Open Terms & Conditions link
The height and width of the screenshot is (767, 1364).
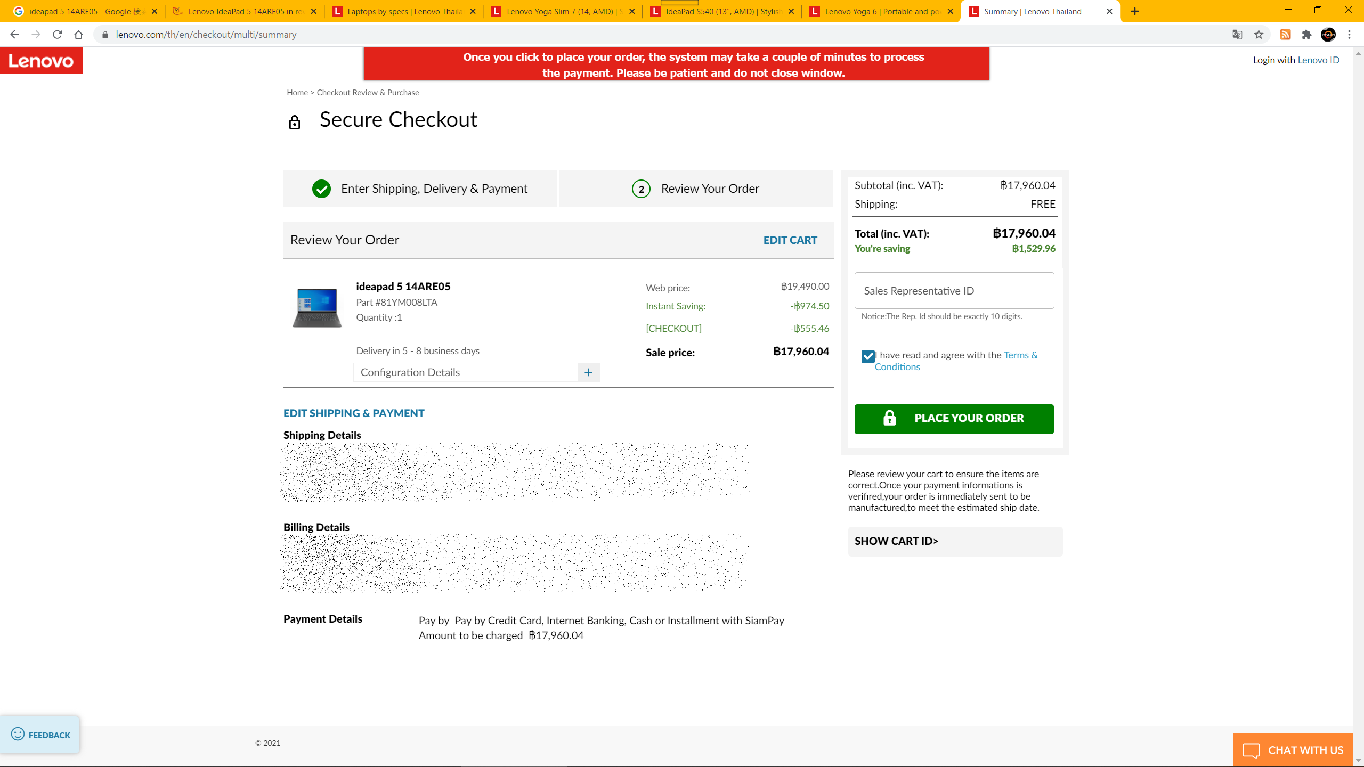tap(956, 361)
